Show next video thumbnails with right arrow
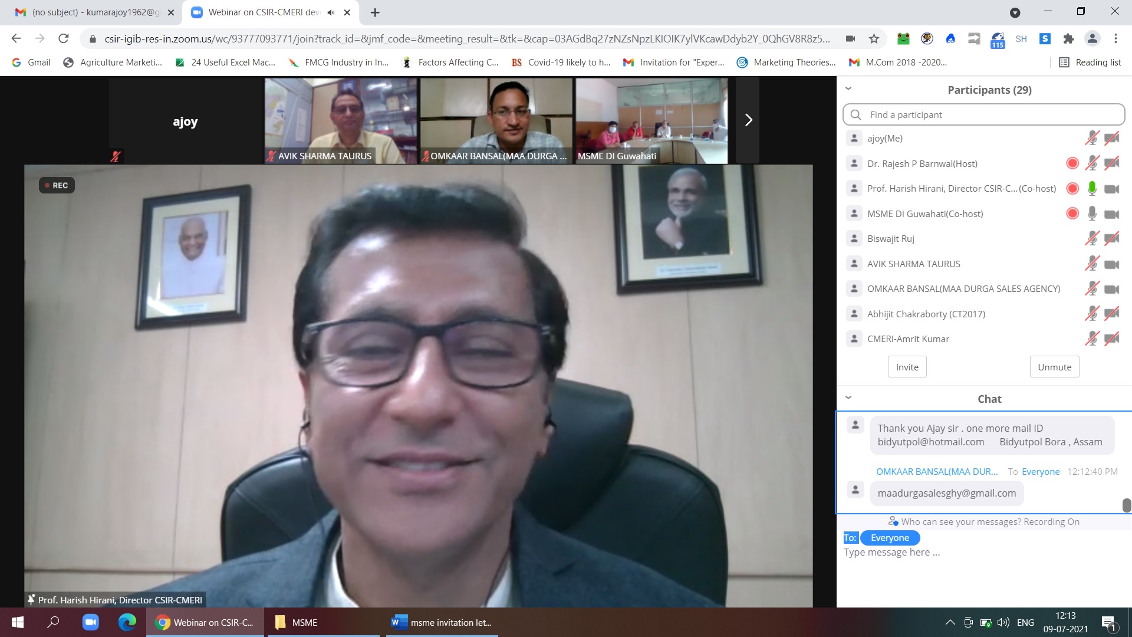Viewport: 1132px width, 637px height. point(748,120)
